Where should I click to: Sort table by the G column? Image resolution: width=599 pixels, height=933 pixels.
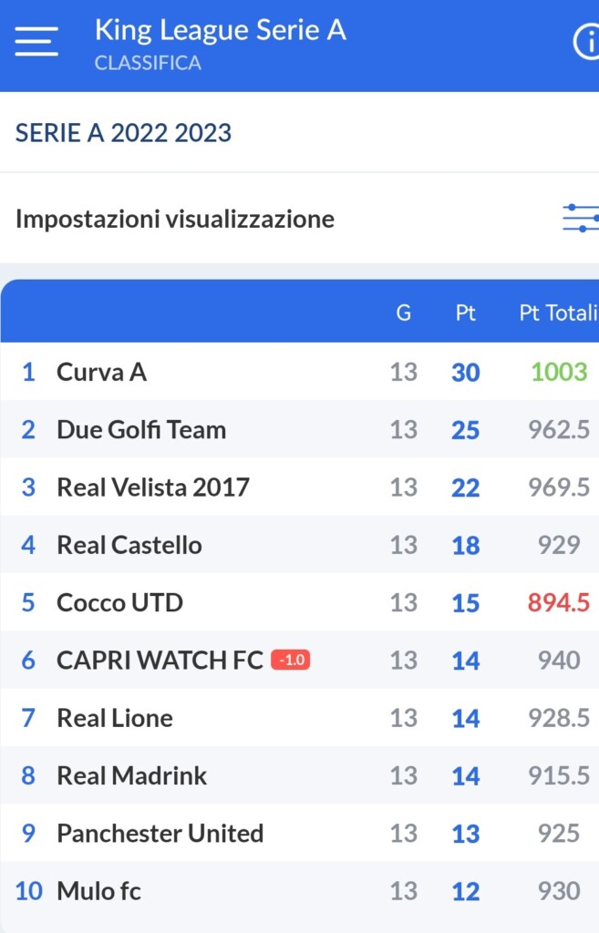click(403, 313)
